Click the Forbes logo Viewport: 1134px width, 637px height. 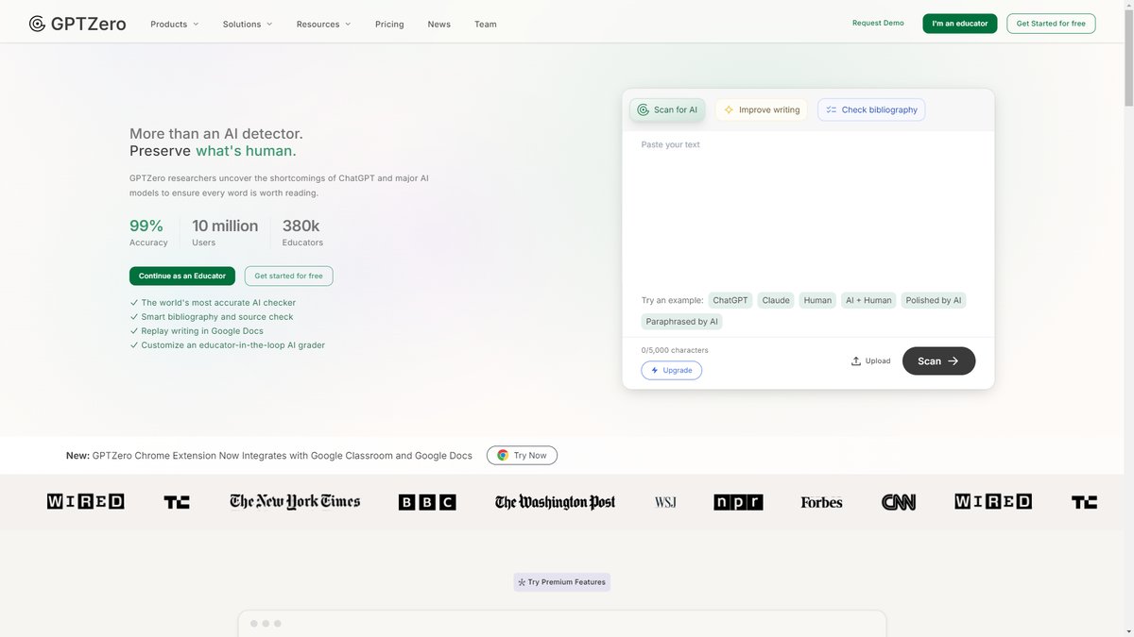pyautogui.click(x=821, y=502)
